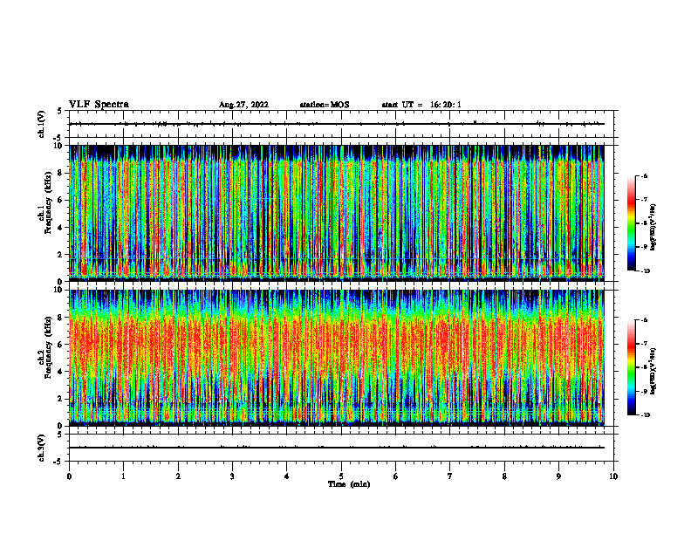Image resolution: width=691 pixels, height=534 pixels.
Task: Click the last time axis tick label "10"
Action: (x=613, y=476)
